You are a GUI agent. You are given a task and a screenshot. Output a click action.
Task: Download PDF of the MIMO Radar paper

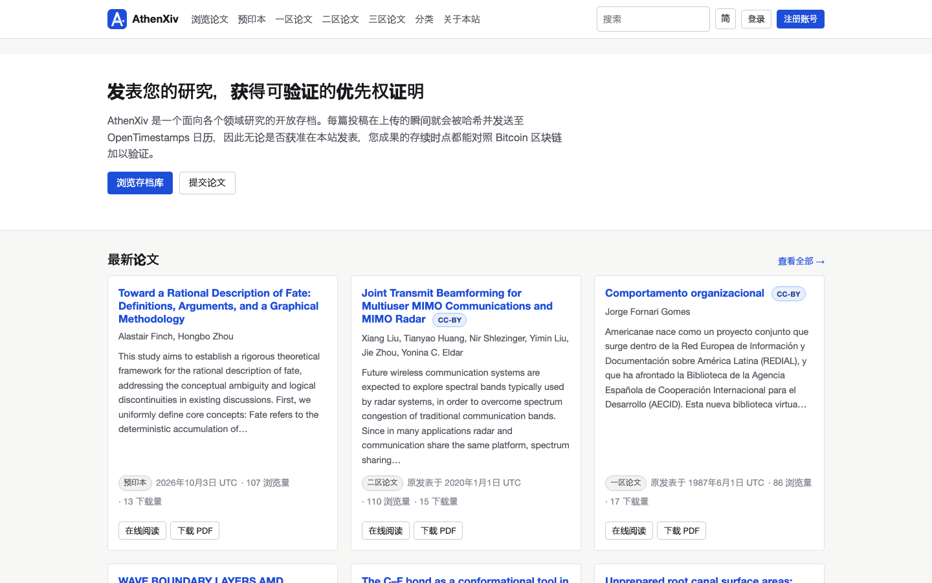pos(438,531)
